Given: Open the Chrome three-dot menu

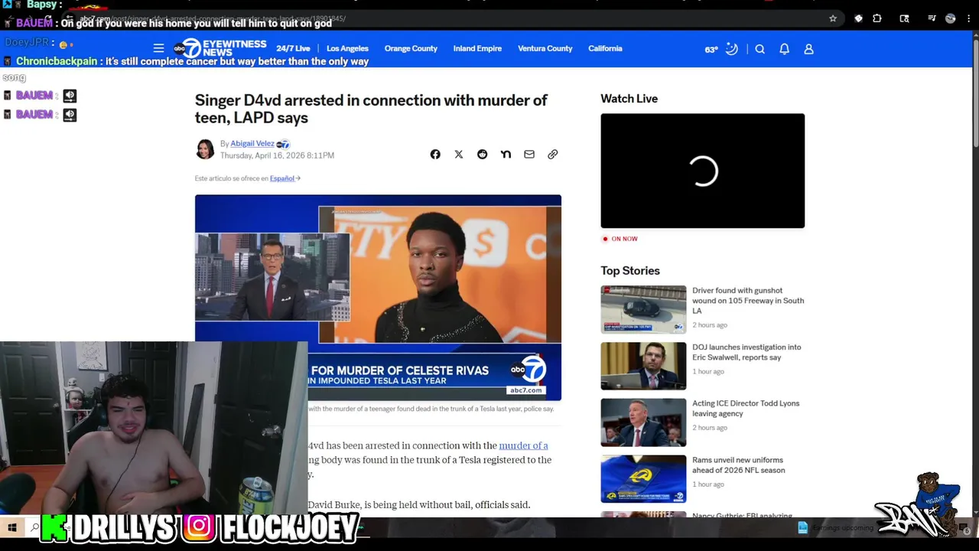Looking at the screenshot, I should click(x=968, y=18).
